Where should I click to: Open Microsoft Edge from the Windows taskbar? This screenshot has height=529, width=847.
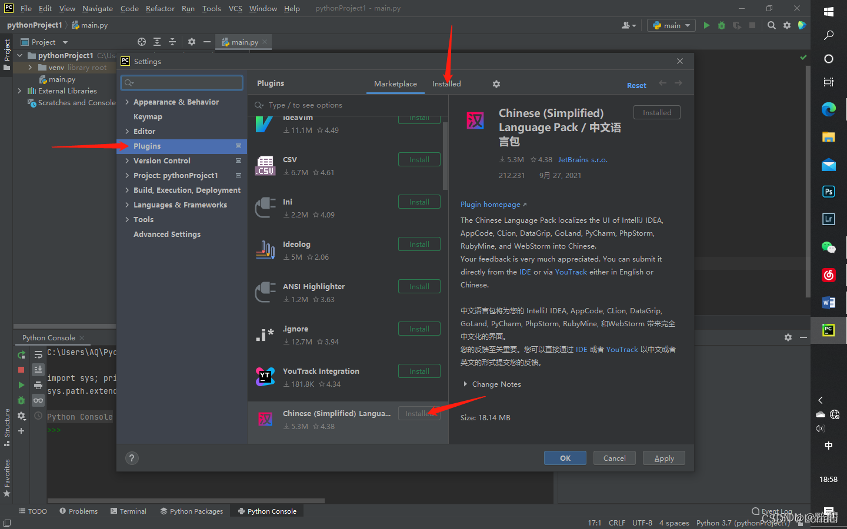click(829, 109)
